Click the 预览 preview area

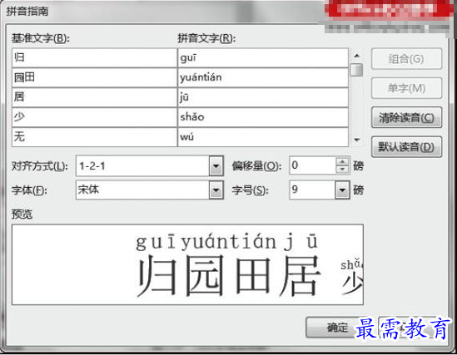(x=187, y=264)
